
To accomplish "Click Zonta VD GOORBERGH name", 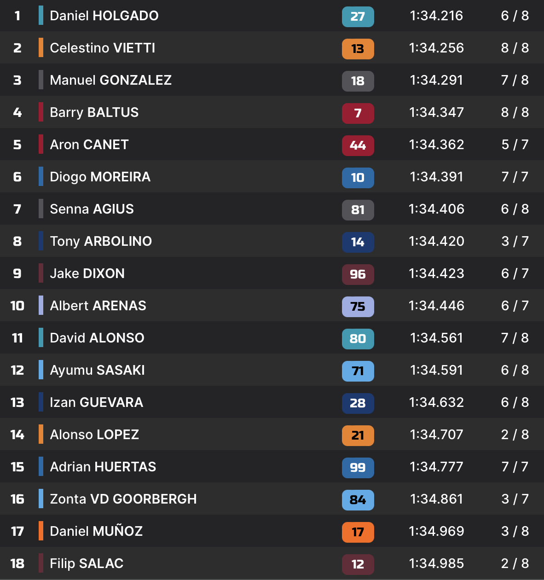I will [123, 499].
